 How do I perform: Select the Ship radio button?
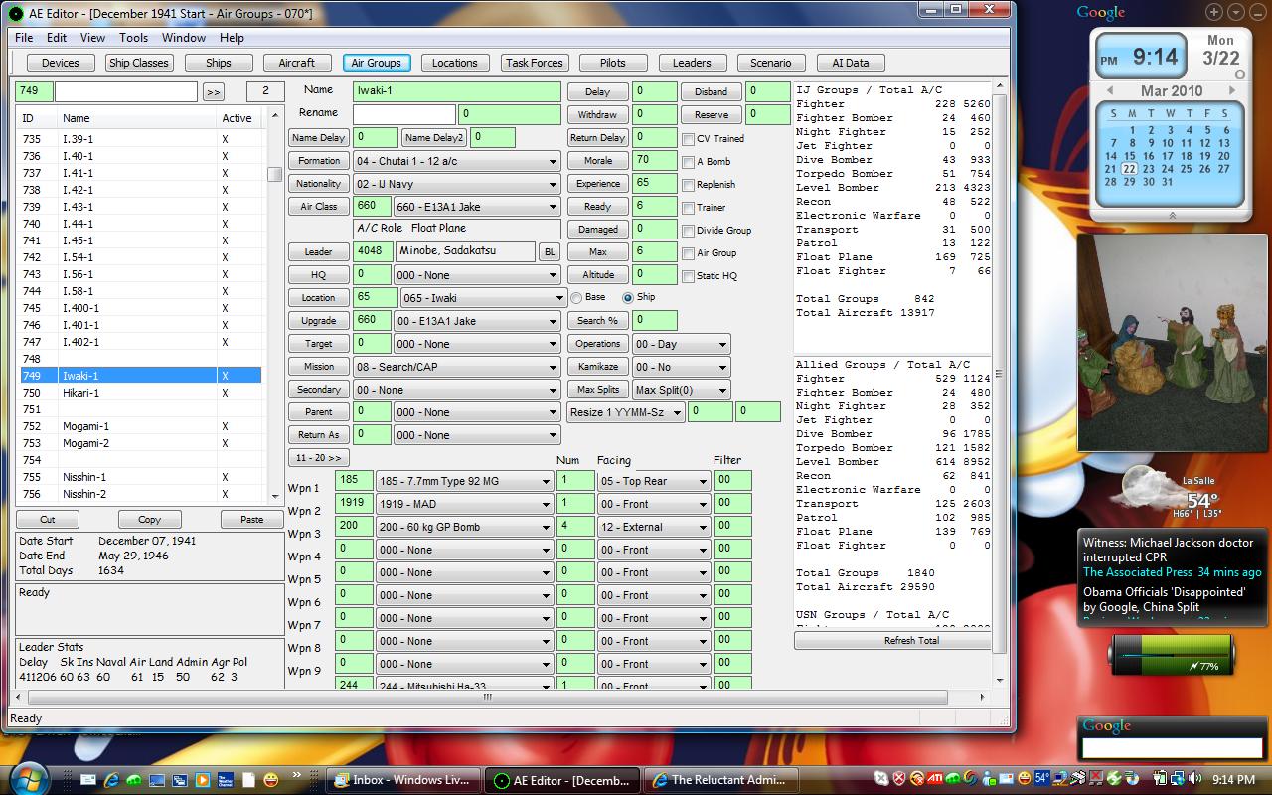[628, 298]
